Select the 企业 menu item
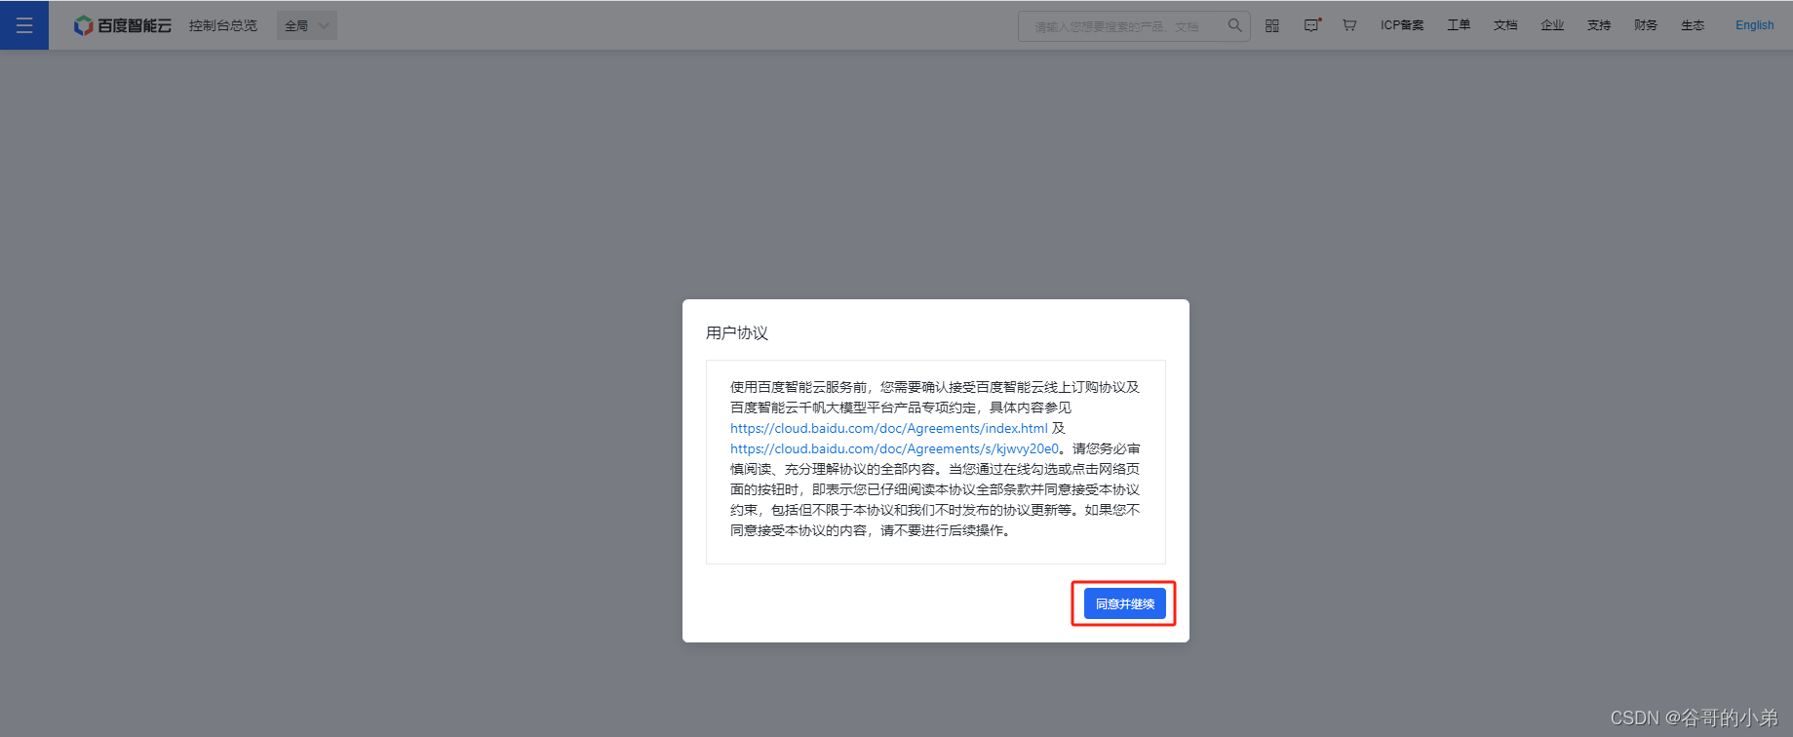Image resolution: width=1793 pixels, height=737 pixels. 1552,25
